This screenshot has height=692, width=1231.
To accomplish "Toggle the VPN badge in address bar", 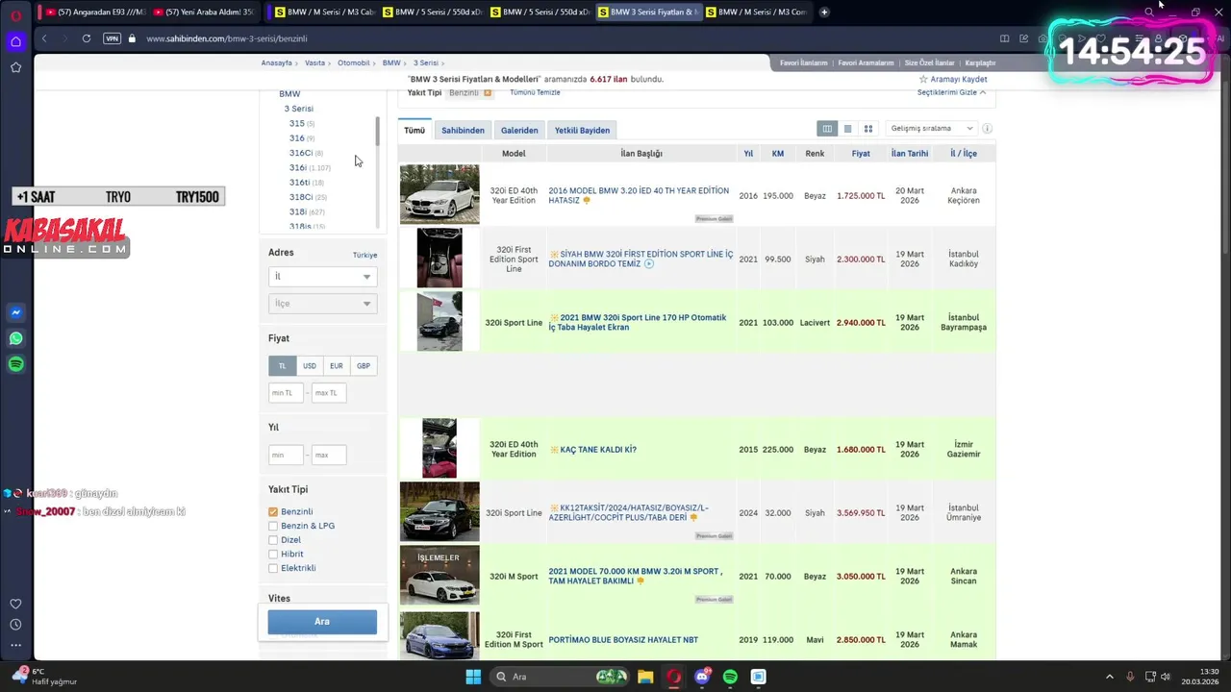I will point(112,38).
